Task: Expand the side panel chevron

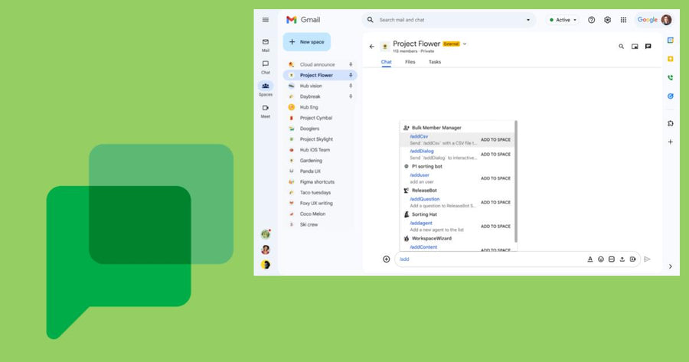Action: click(670, 266)
